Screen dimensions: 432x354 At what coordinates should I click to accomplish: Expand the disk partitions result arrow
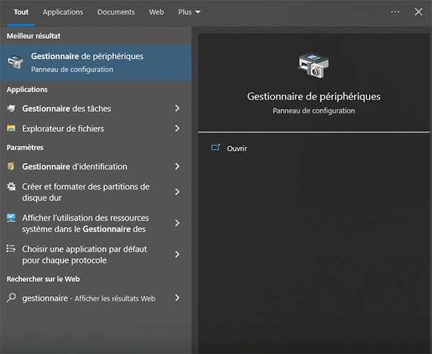[177, 192]
